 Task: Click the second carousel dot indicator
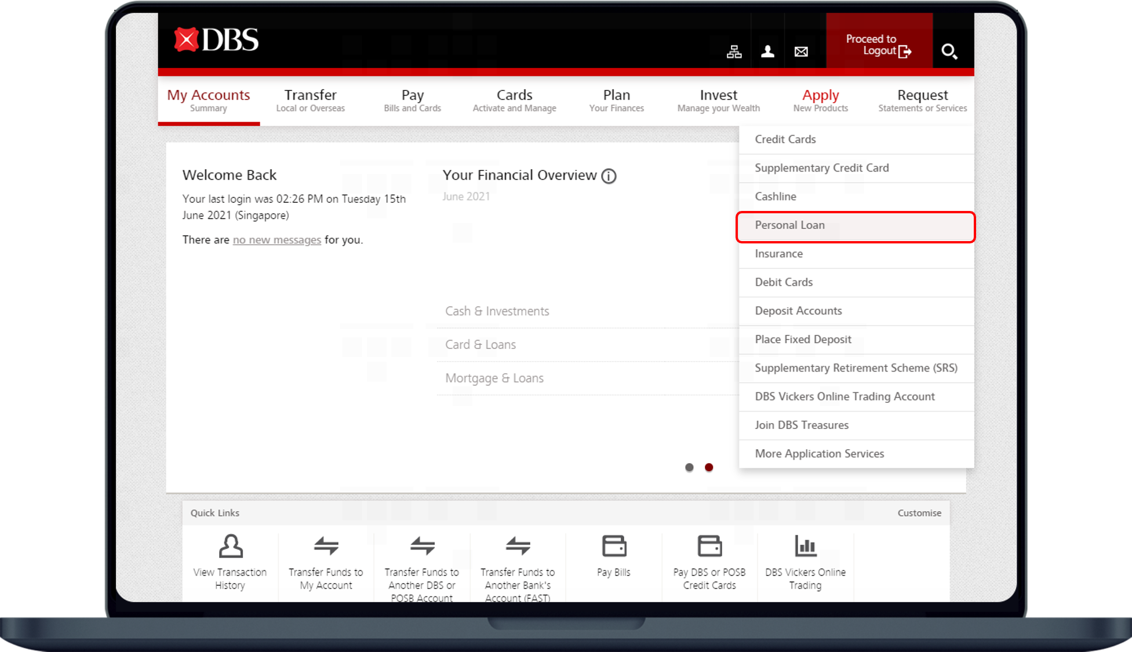(709, 467)
